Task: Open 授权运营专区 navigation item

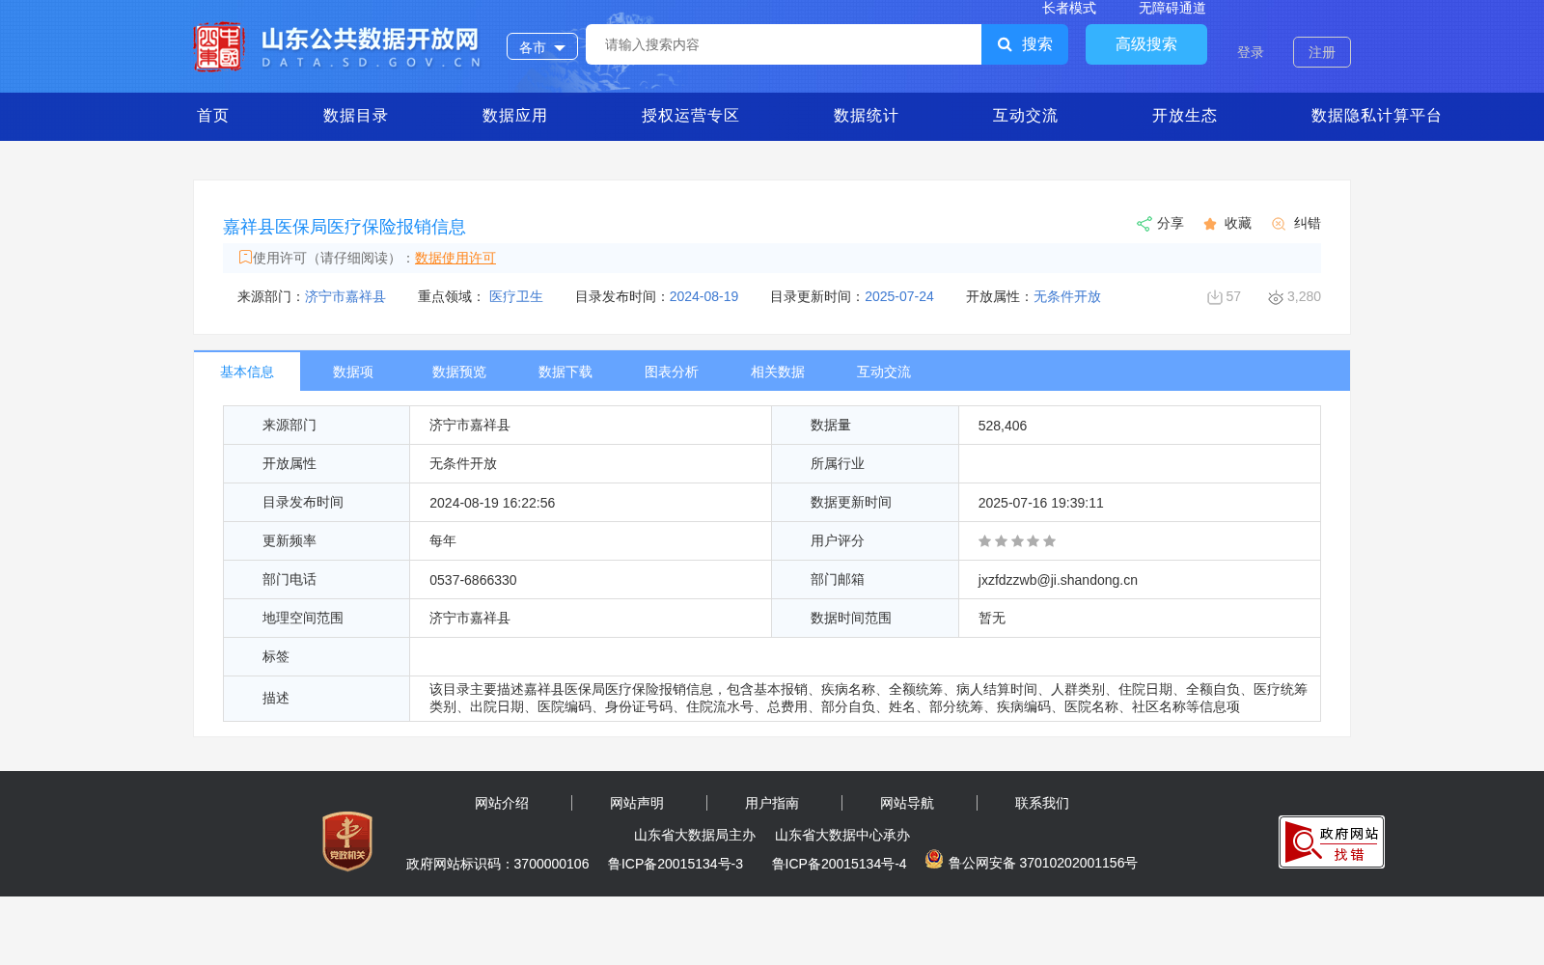Action: tap(691, 116)
